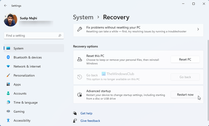Click the Network & internet wifi icon

pos(8,66)
